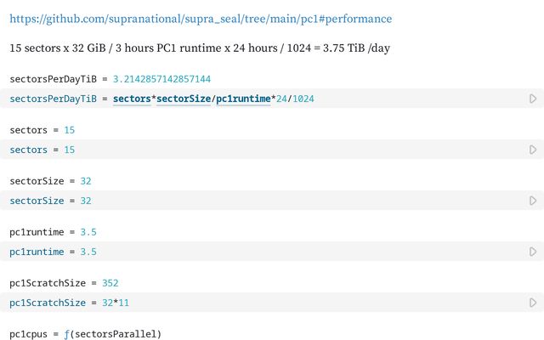Click the sectorsPerDayTiB output value 3.2142857142857144
544x340 pixels.
click(161, 79)
